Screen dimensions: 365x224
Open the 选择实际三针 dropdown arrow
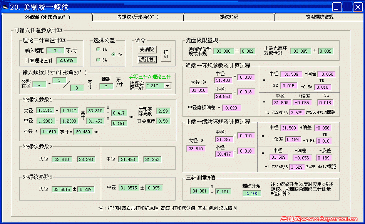pyautogui.click(x=167, y=86)
